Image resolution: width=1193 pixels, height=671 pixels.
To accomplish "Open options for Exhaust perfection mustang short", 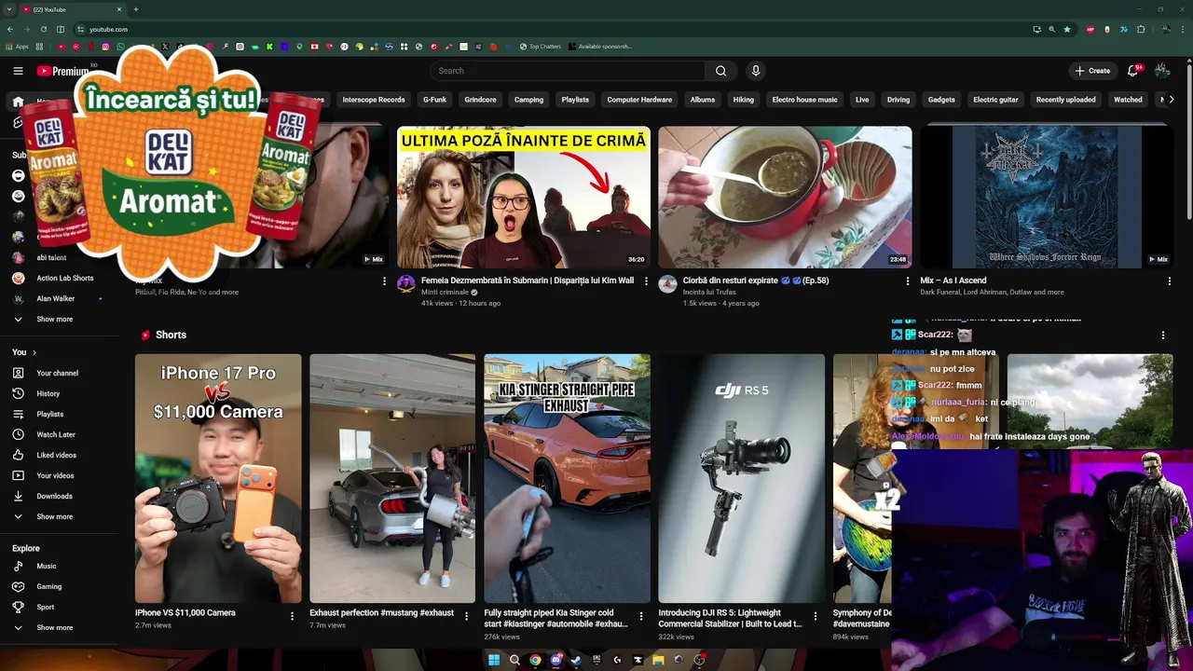I will point(466,616).
